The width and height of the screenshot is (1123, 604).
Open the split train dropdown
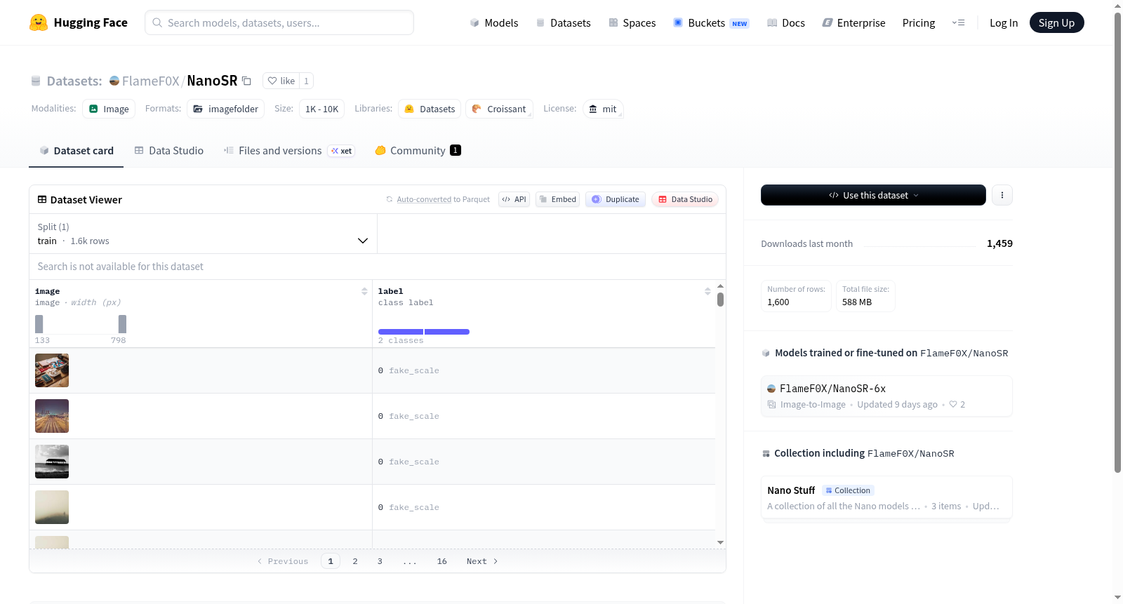tap(203, 234)
